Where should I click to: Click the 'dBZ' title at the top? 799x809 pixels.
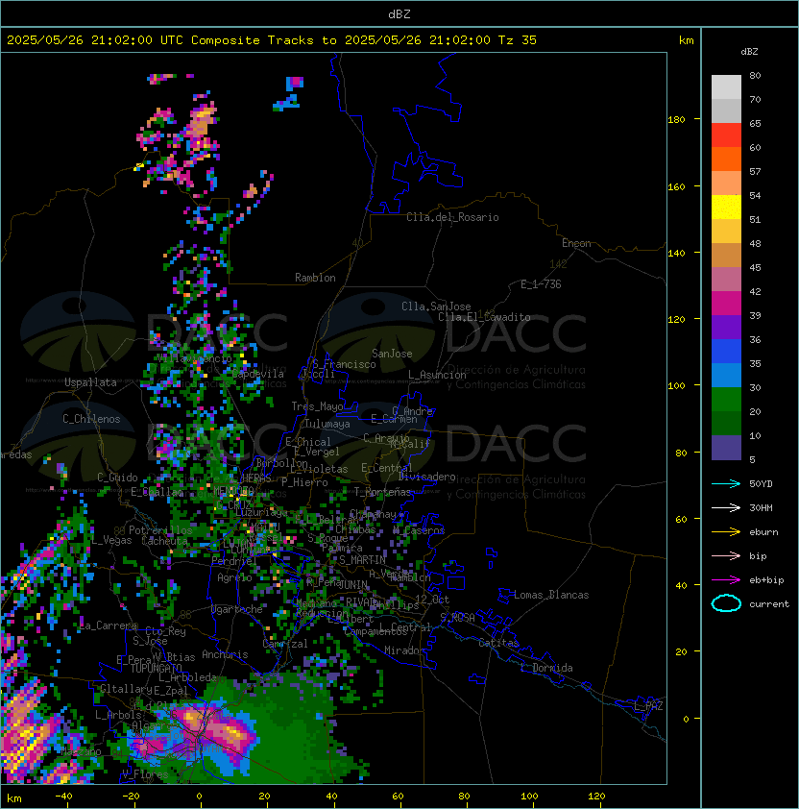(x=399, y=13)
